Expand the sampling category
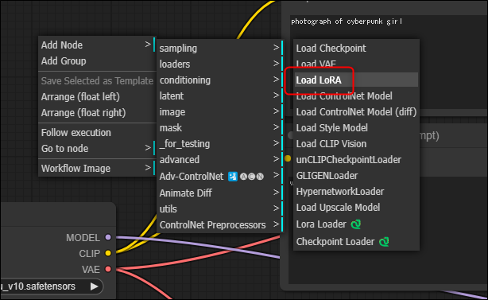The height and width of the screenshot is (300, 488). coord(219,49)
